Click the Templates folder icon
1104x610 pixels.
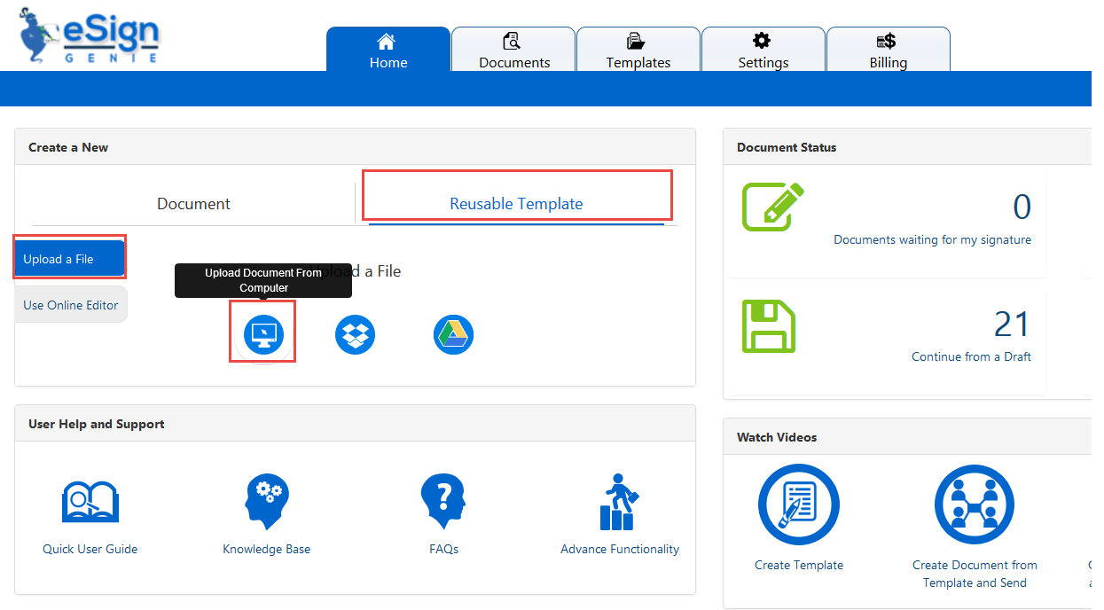(x=636, y=41)
